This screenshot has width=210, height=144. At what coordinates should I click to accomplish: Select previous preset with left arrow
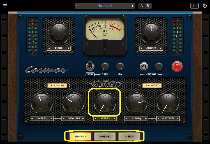point(77,6)
